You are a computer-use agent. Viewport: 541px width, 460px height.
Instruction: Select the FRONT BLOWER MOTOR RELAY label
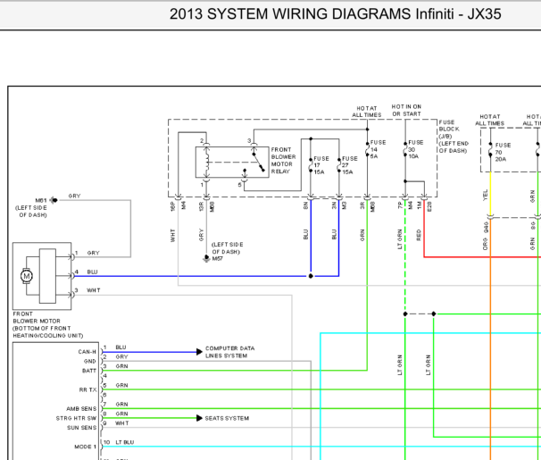point(283,161)
